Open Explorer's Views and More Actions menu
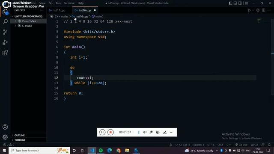 (42, 10)
